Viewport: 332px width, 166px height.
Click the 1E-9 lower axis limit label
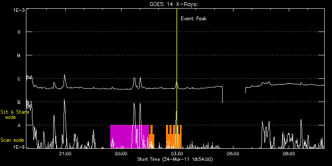click(x=19, y=147)
